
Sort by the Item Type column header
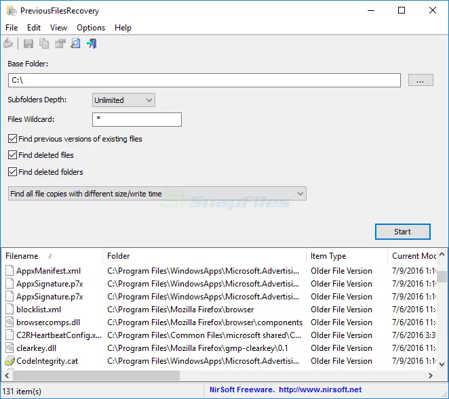point(347,256)
